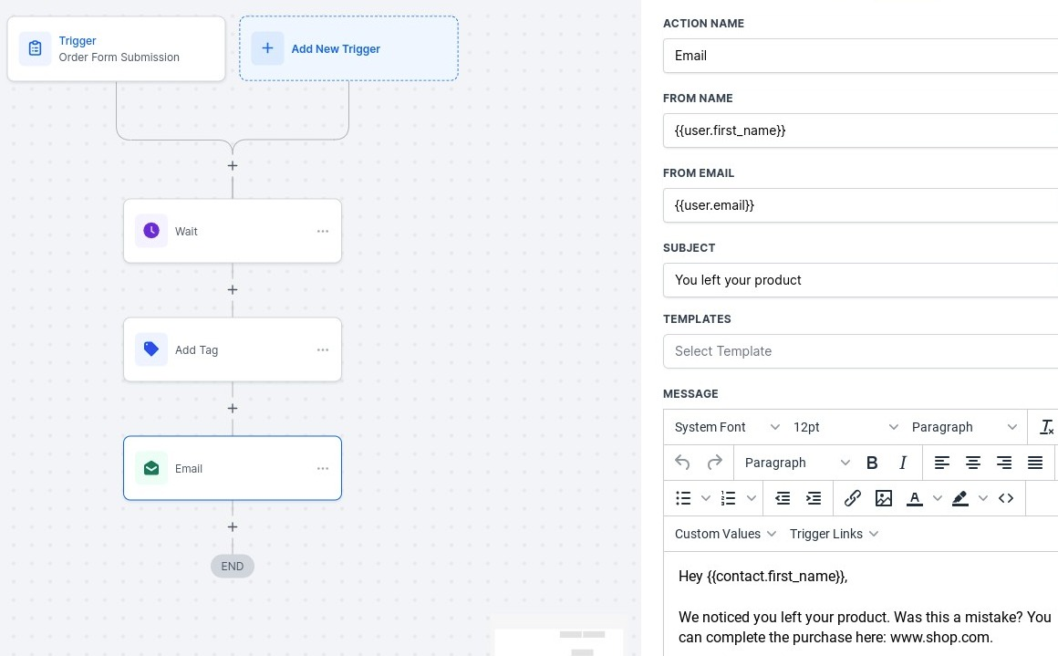Click the bullet list icon
Screen dimensions: 1058x656
(683, 498)
